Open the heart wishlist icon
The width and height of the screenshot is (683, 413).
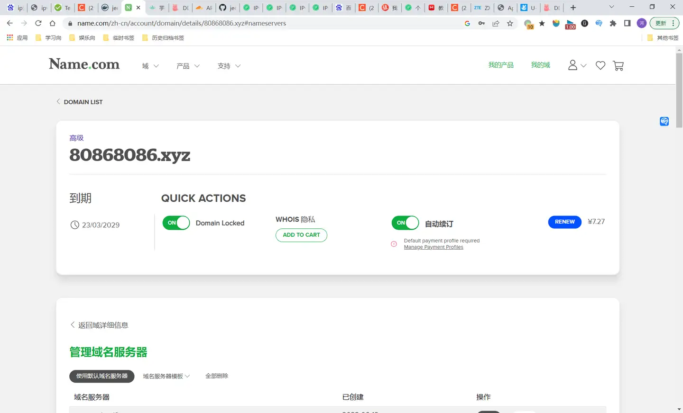[x=600, y=66]
